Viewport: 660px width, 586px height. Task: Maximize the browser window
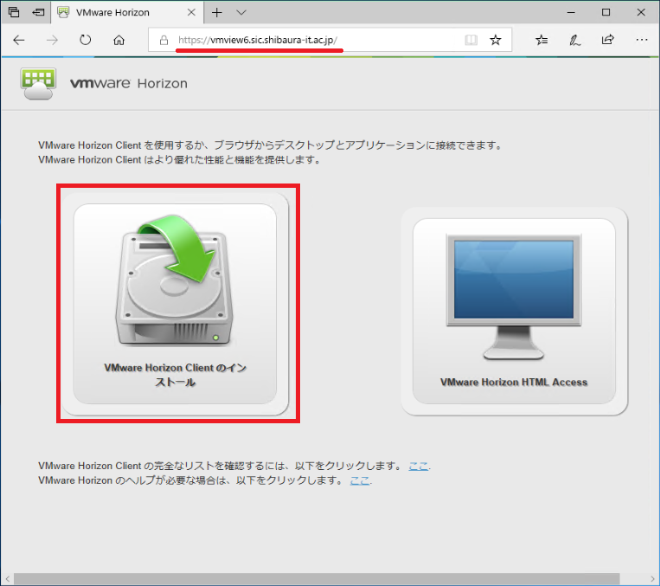point(606,13)
